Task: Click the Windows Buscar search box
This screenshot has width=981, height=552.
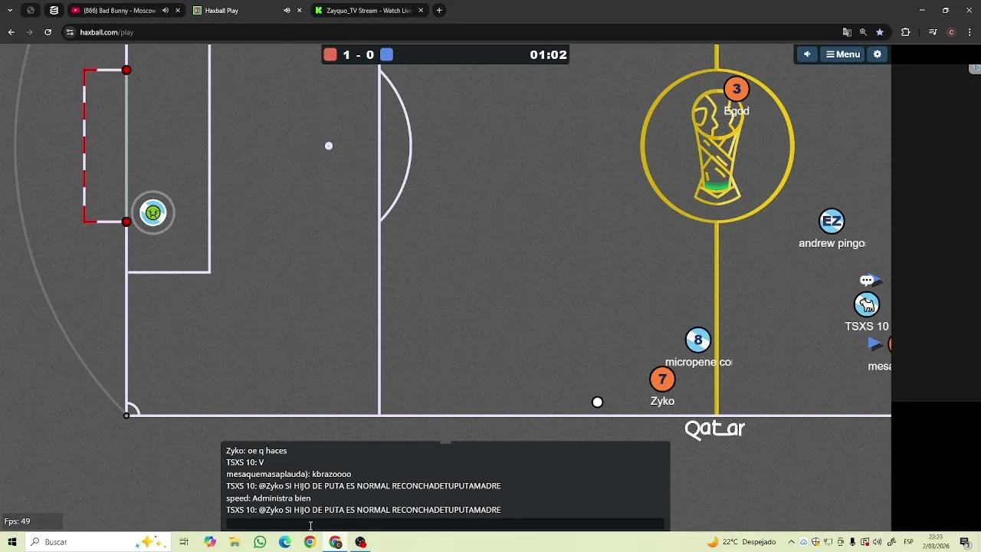Action: pos(97,542)
